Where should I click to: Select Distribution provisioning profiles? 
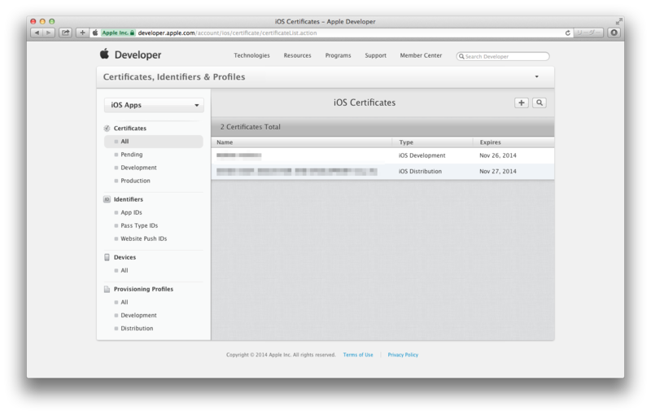coord(137,328)
